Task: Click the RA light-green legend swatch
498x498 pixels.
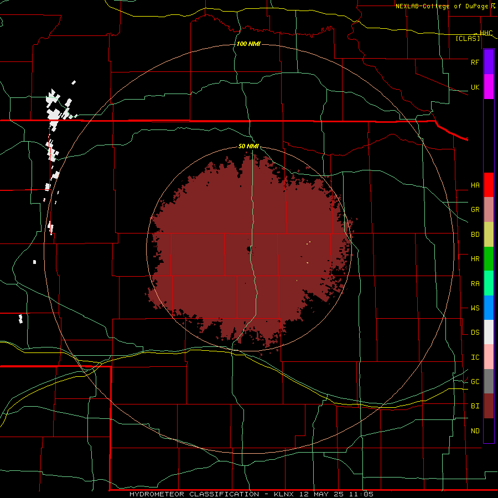Action: click(489, 283)
